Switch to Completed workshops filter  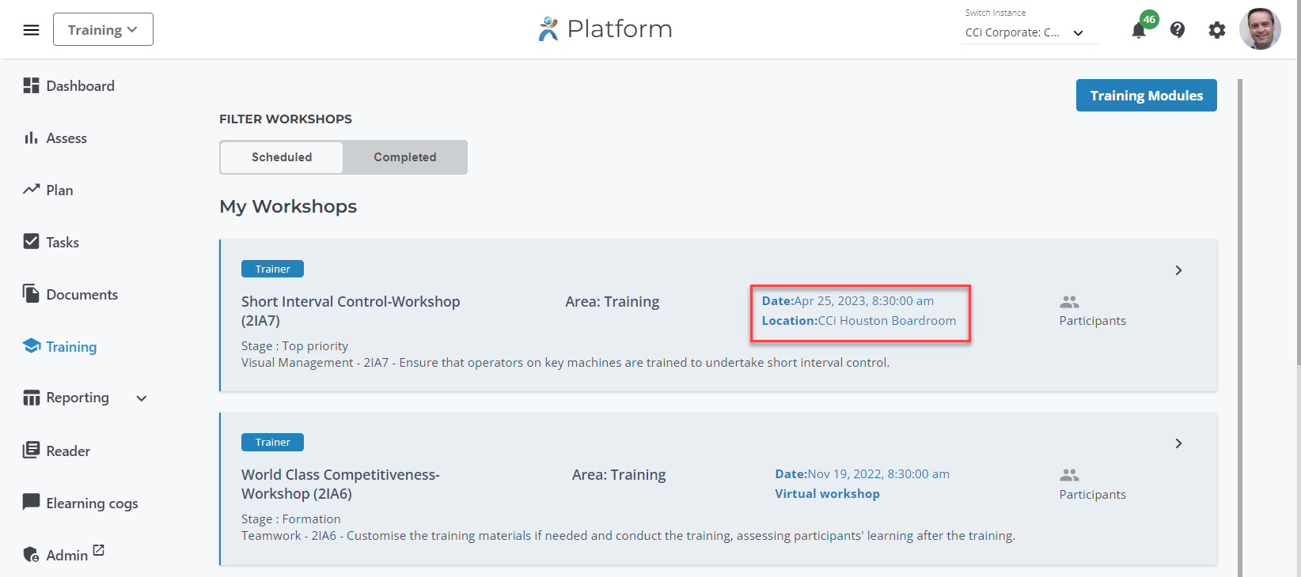pos(404,157)
